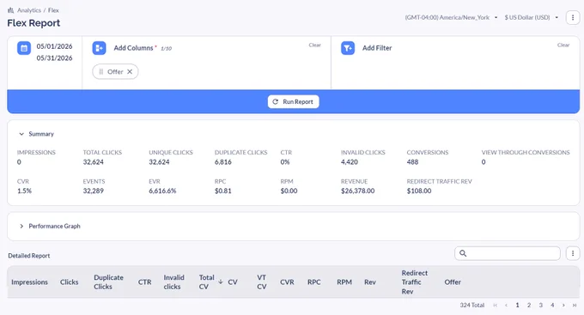Open the timezone dropdown
Viewport: 584px width, 315px height.
coord(451,17)
